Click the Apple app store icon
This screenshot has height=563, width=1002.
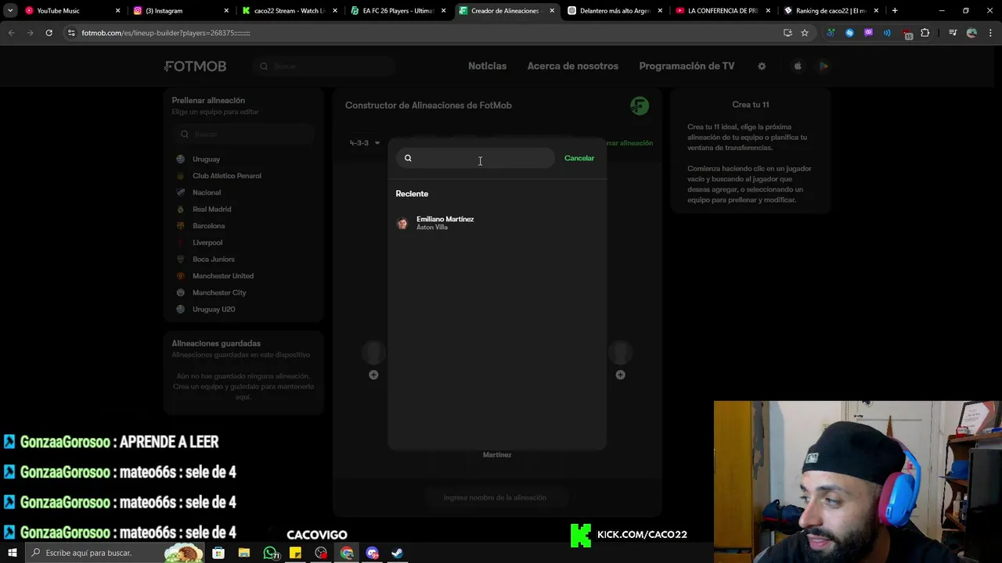798,66
